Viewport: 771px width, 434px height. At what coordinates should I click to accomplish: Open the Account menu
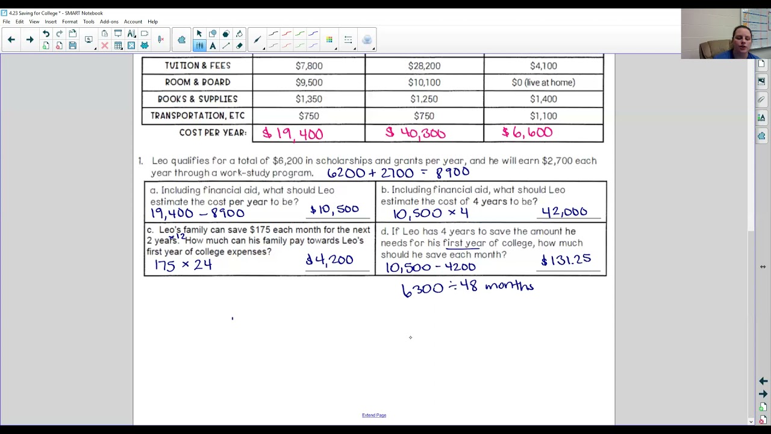(x=133, y=22)
